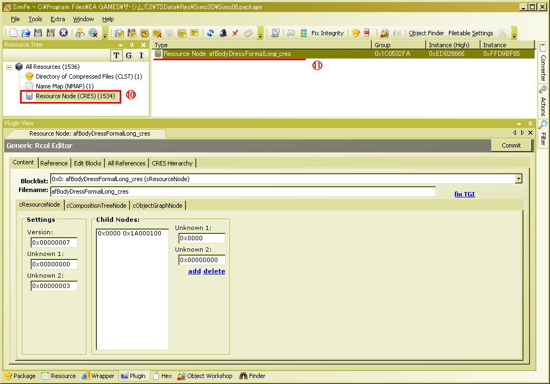The image size is (550, 384).
Task: Open the Window menu
Action: click(x=83, y=19)
